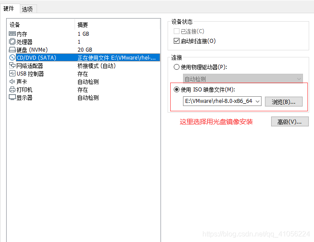This screenshot has height=242, width=314.
Task: Click 桥接模式 (自动) summary text
Action: pos(97,65)
